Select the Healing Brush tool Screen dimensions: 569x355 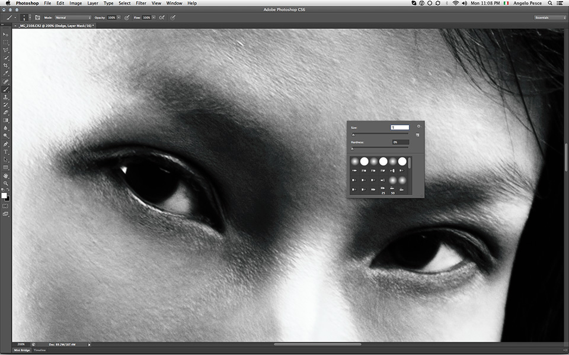(5, 82)
